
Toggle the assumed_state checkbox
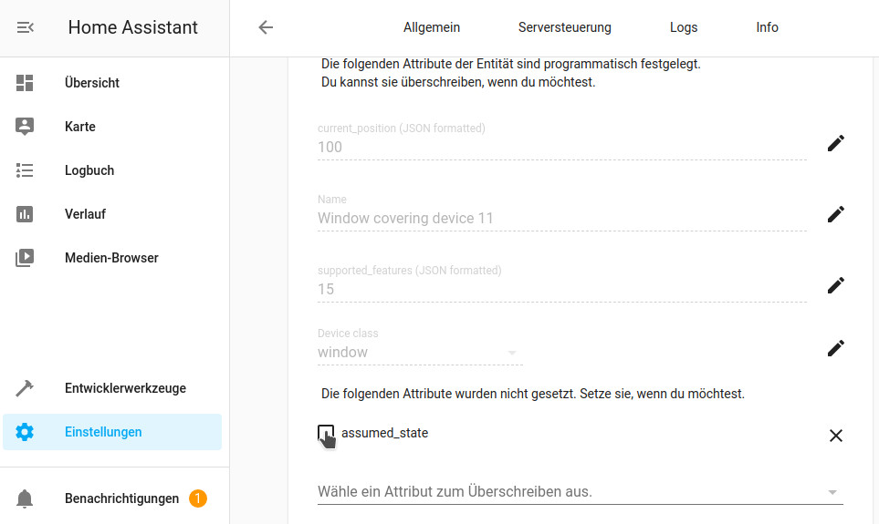(x=325, y=433)
